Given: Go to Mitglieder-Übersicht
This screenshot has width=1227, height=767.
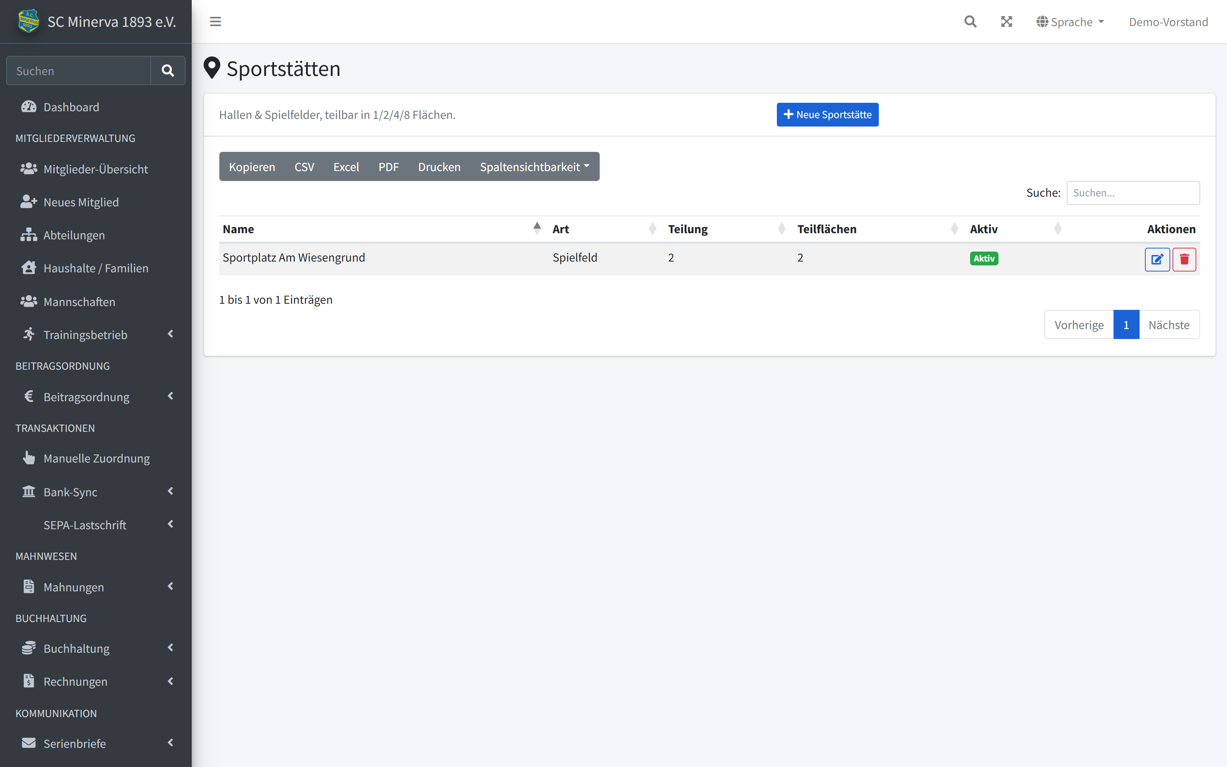Looking at the screenshot, I should coord(96,168).
